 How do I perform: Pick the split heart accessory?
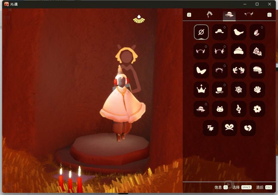pos(248,128)
